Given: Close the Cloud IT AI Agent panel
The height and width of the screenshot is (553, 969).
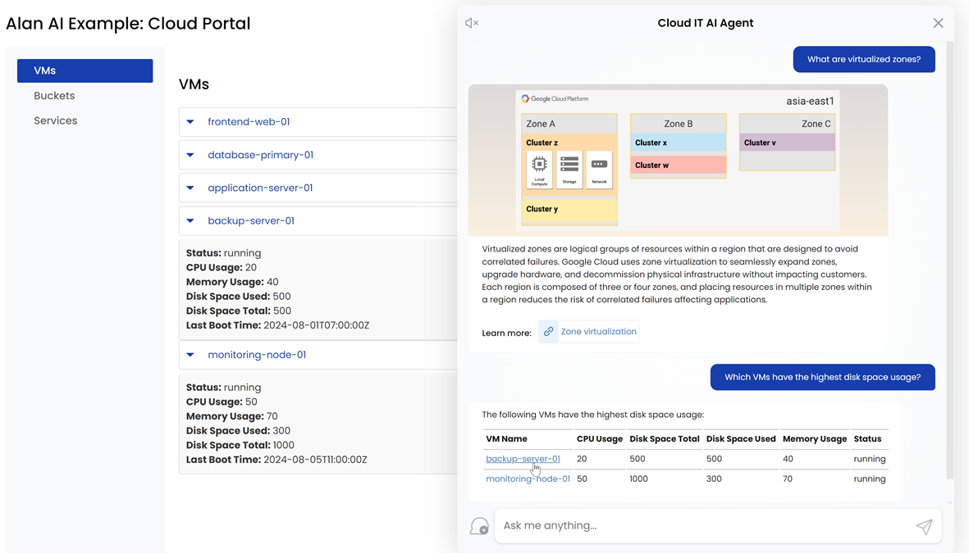Looking at the screenshot, I should [938, 23].
